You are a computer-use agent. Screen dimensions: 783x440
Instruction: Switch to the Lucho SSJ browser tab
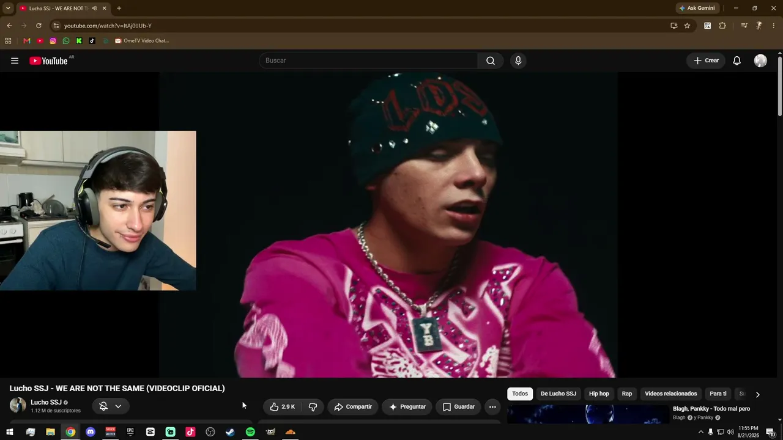64,9
